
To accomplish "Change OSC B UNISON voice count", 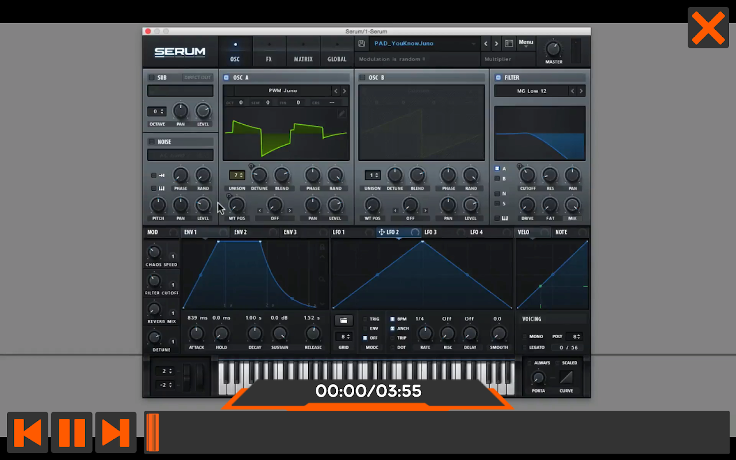I will 373,175.
